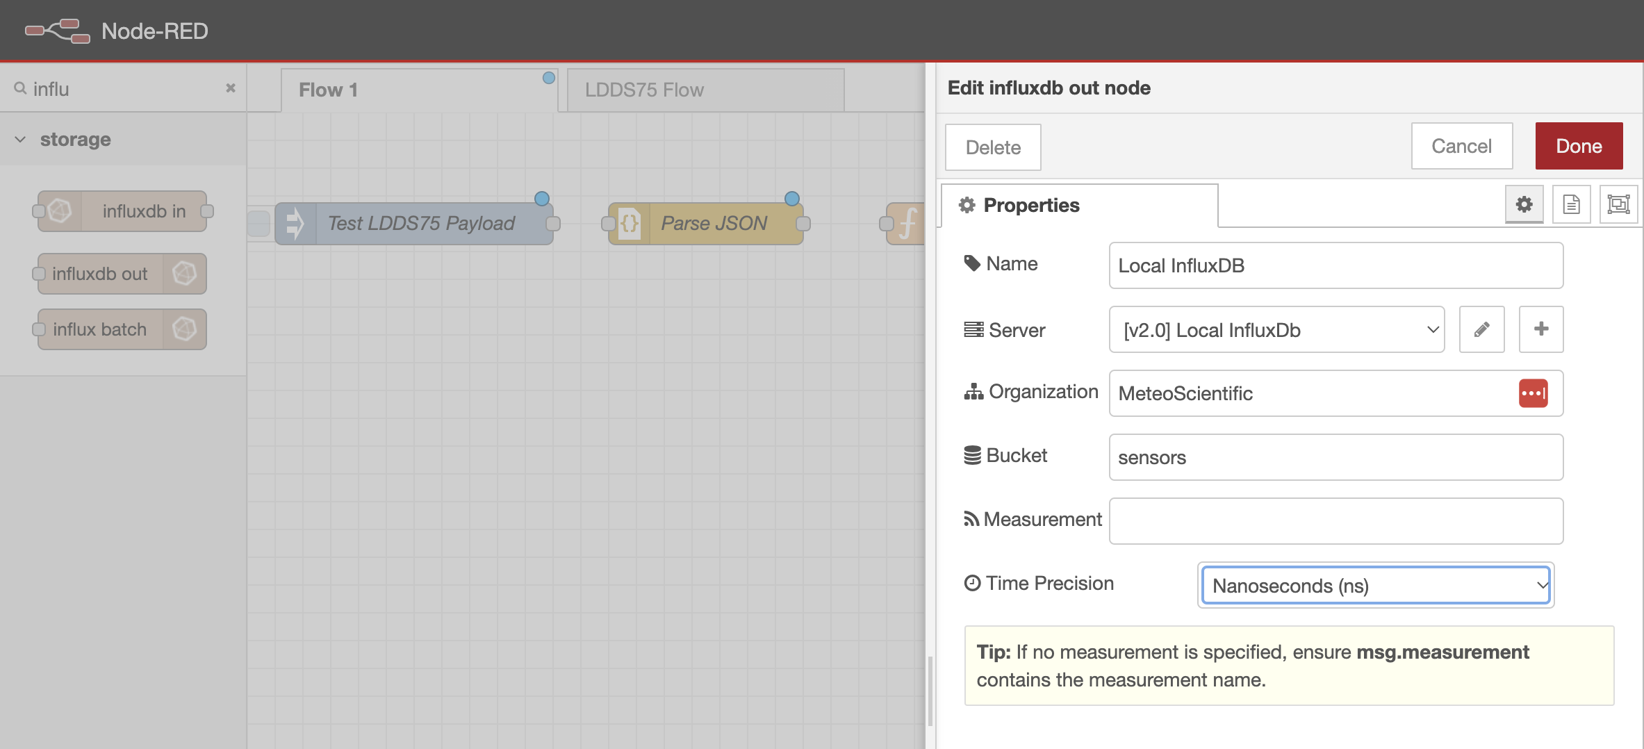1644x749 pixels.
Task: Clear the palette search using the x icon
Action: pos(230,88)
